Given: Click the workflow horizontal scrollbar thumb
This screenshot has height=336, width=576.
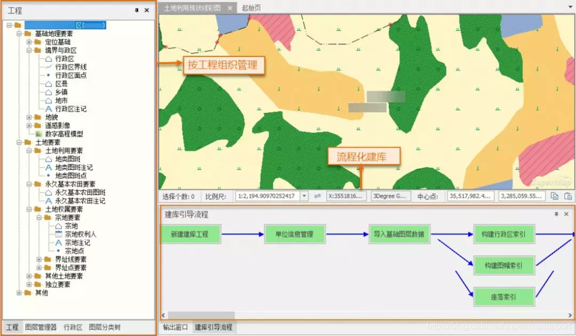Looking at the screenshot, I should (x=201, y=315).
